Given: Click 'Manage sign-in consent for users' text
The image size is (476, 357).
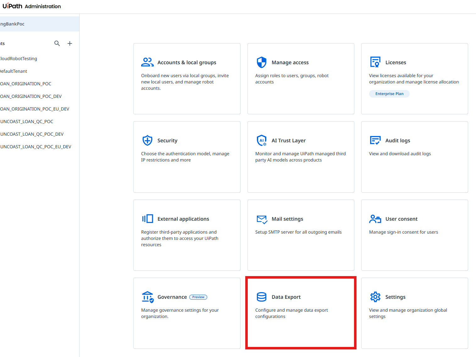Looking at the screenshot, I should pos(403,232).
